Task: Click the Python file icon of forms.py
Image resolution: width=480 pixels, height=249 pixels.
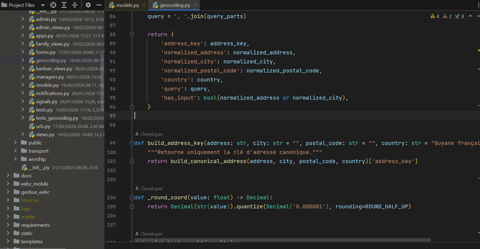Action: click(x=32, y=52)
